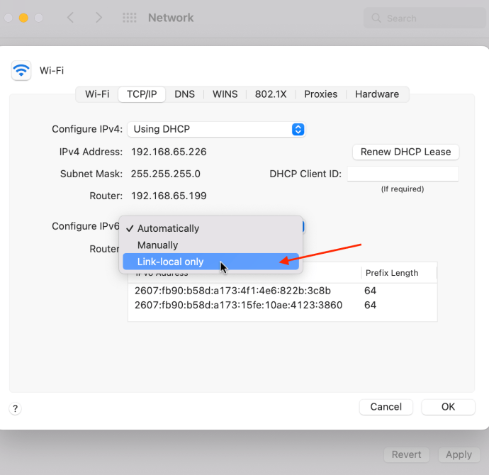Switch to the WINS tab

click(x=225, y=94)
